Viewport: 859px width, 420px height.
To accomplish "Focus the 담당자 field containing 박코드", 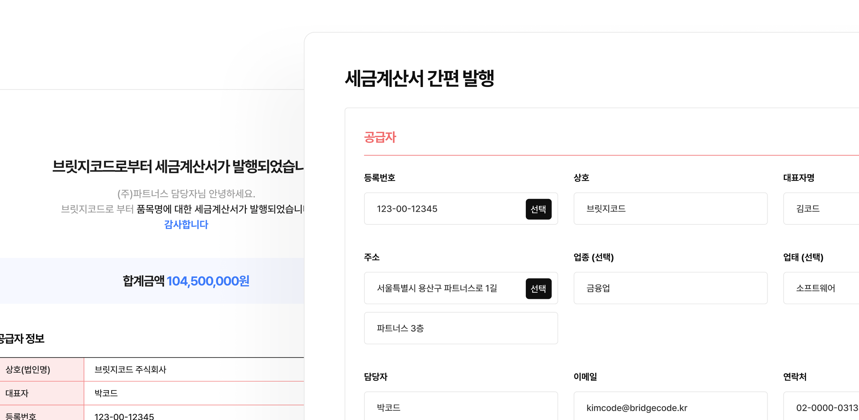I will click(x=461, y=406).
